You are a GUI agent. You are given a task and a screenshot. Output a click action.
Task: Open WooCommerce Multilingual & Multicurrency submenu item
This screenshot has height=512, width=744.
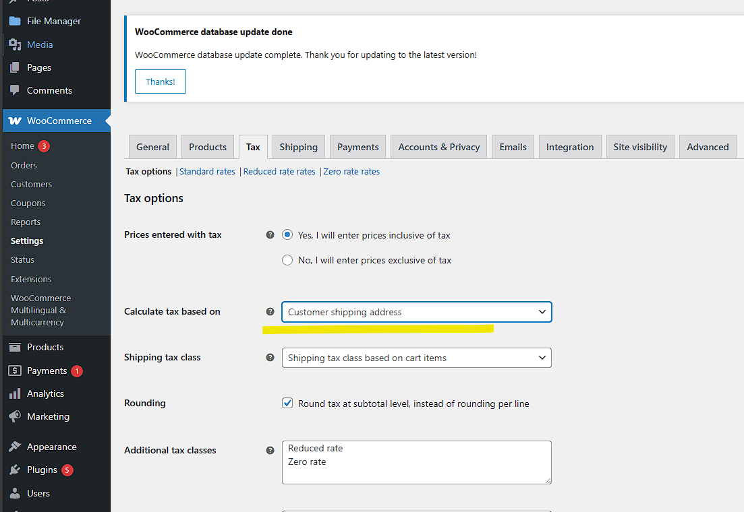tap(40, 310)
